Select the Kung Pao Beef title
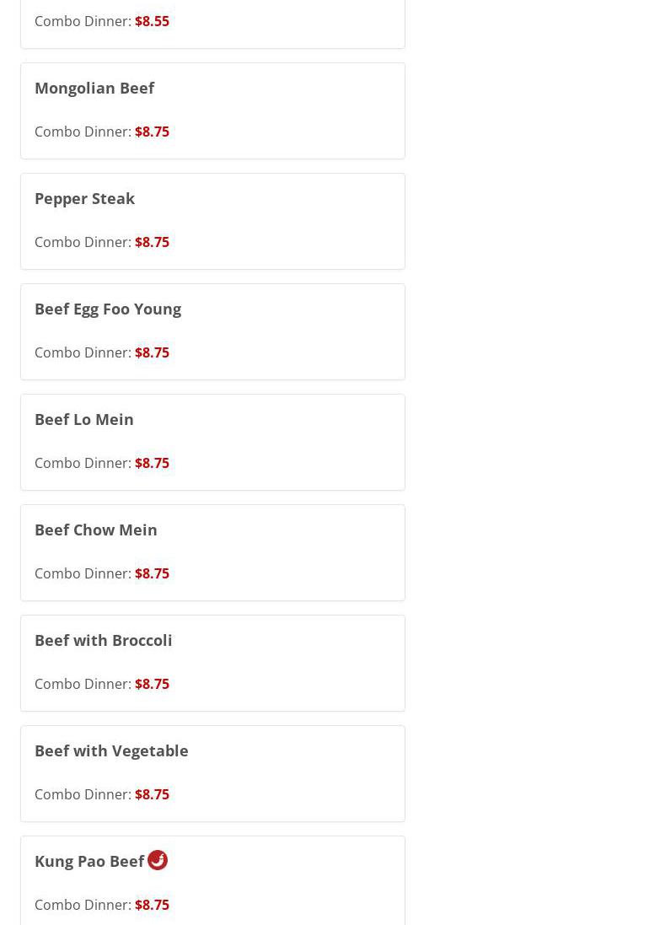 (89, 861)
